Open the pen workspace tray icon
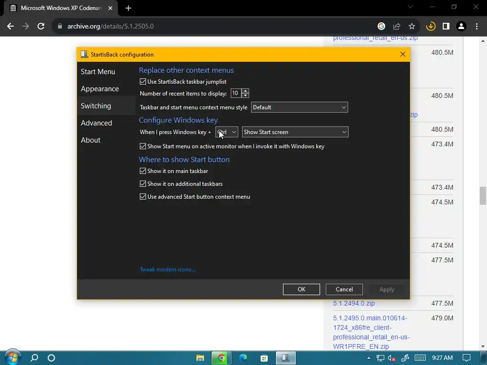This screenshot has width=487, height=365. pyautogui.click(x=405, y=358)
